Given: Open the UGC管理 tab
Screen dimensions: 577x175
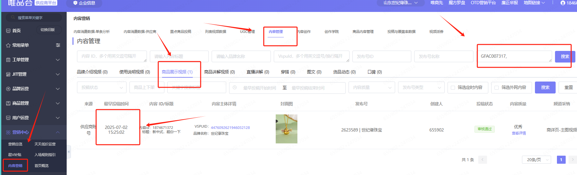Looking at the screenshot, I should click(x=247, y=32).
